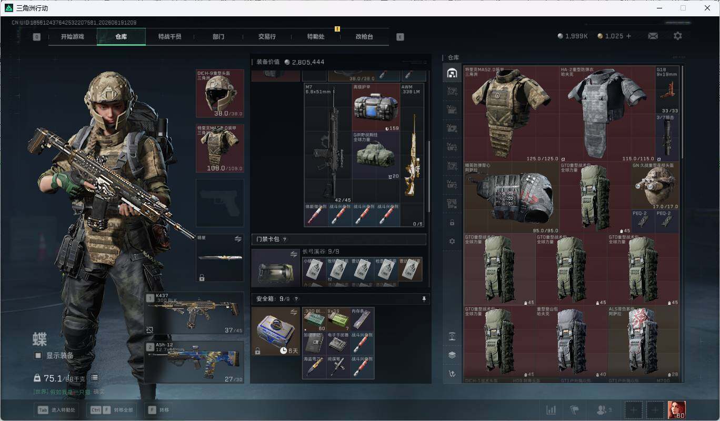The width and height of the screenshot is (720, 421).
Task: Click the Q previous-tab key button
Action: click(36, 37)
